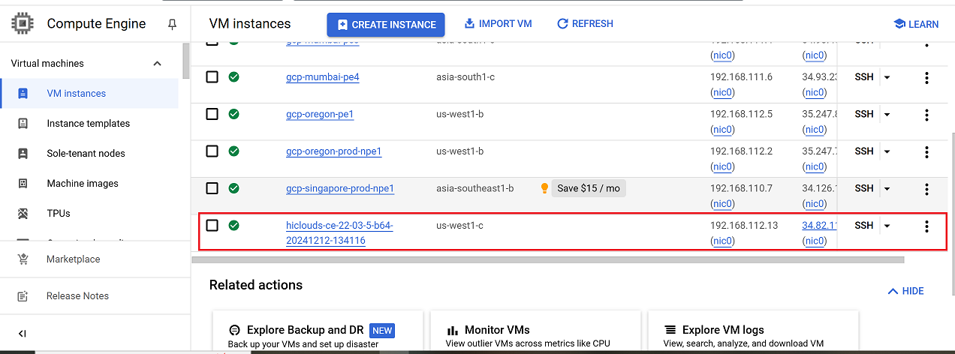Select checkbox for gcp-singapore-prod-npe1
This screenshot has height=354, width=955.
(212, 188)
